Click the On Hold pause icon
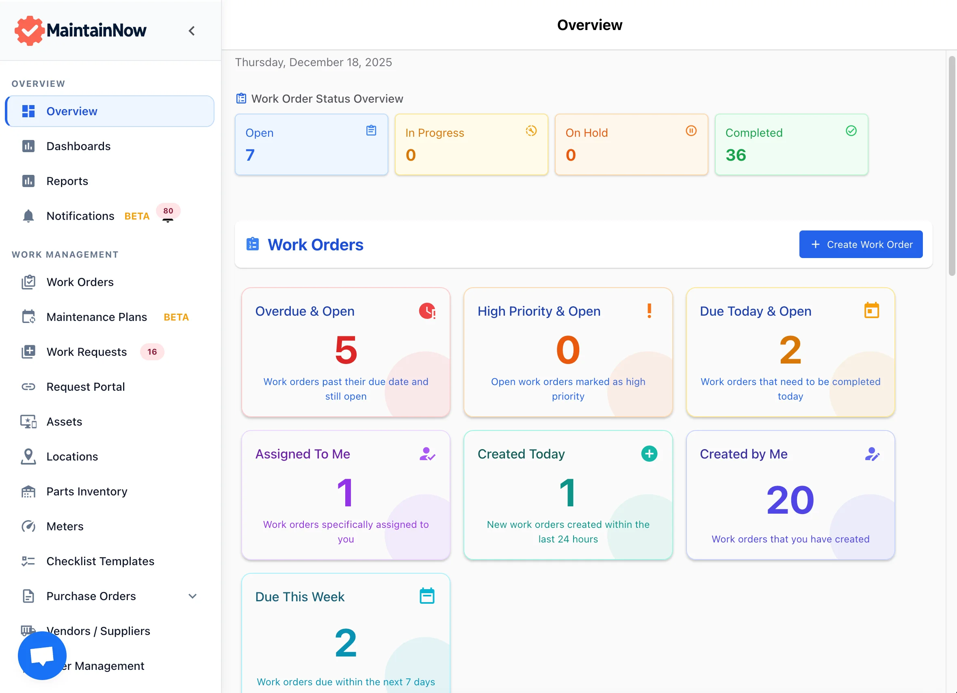The width and height of the screenshot is (957, 693). [691, 131]
